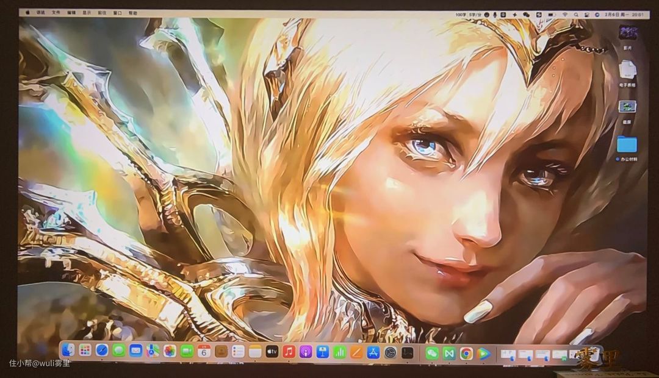Select the 办公材料 folder on desktop
659x378 pixels.
[627, 144]
